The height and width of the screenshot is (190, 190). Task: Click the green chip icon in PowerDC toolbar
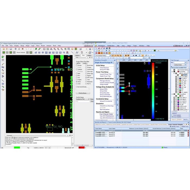point(155,50)
